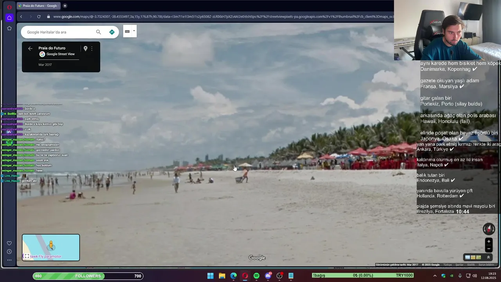This screenshot has width=501, height=282.
Task: Click Sorun bildirin report problem link
Action: click(487, 265)
